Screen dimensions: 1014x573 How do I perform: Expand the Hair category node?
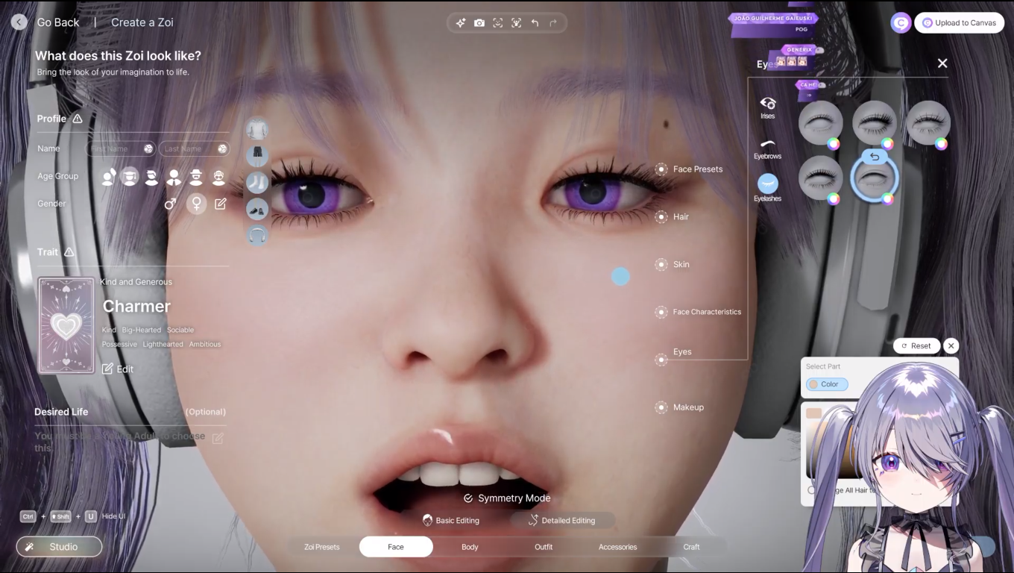click(661, 217)
